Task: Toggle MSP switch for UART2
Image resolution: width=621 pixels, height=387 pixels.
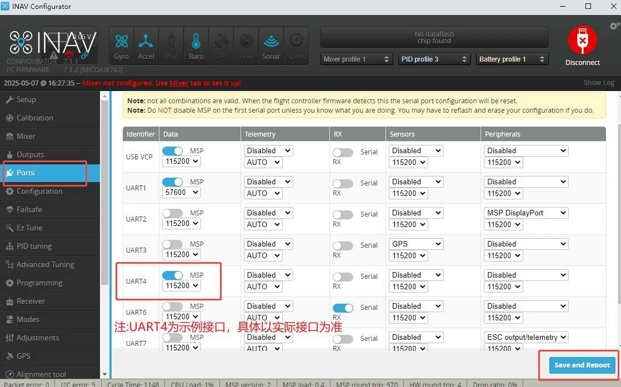Action: 172,213
